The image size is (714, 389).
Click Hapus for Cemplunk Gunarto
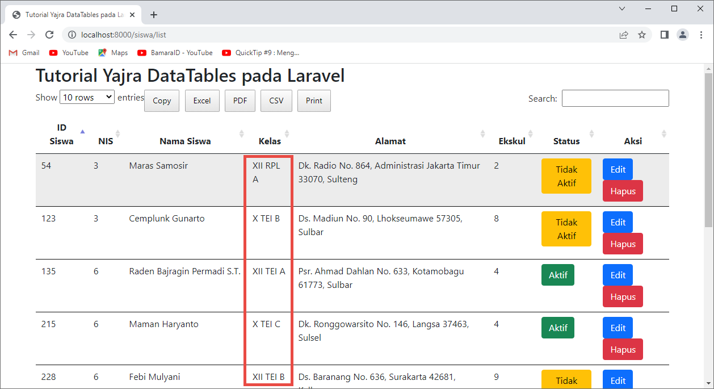click(x=623, y=244)
